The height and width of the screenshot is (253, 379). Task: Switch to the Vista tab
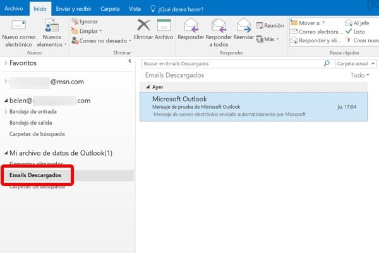[135, 9]
